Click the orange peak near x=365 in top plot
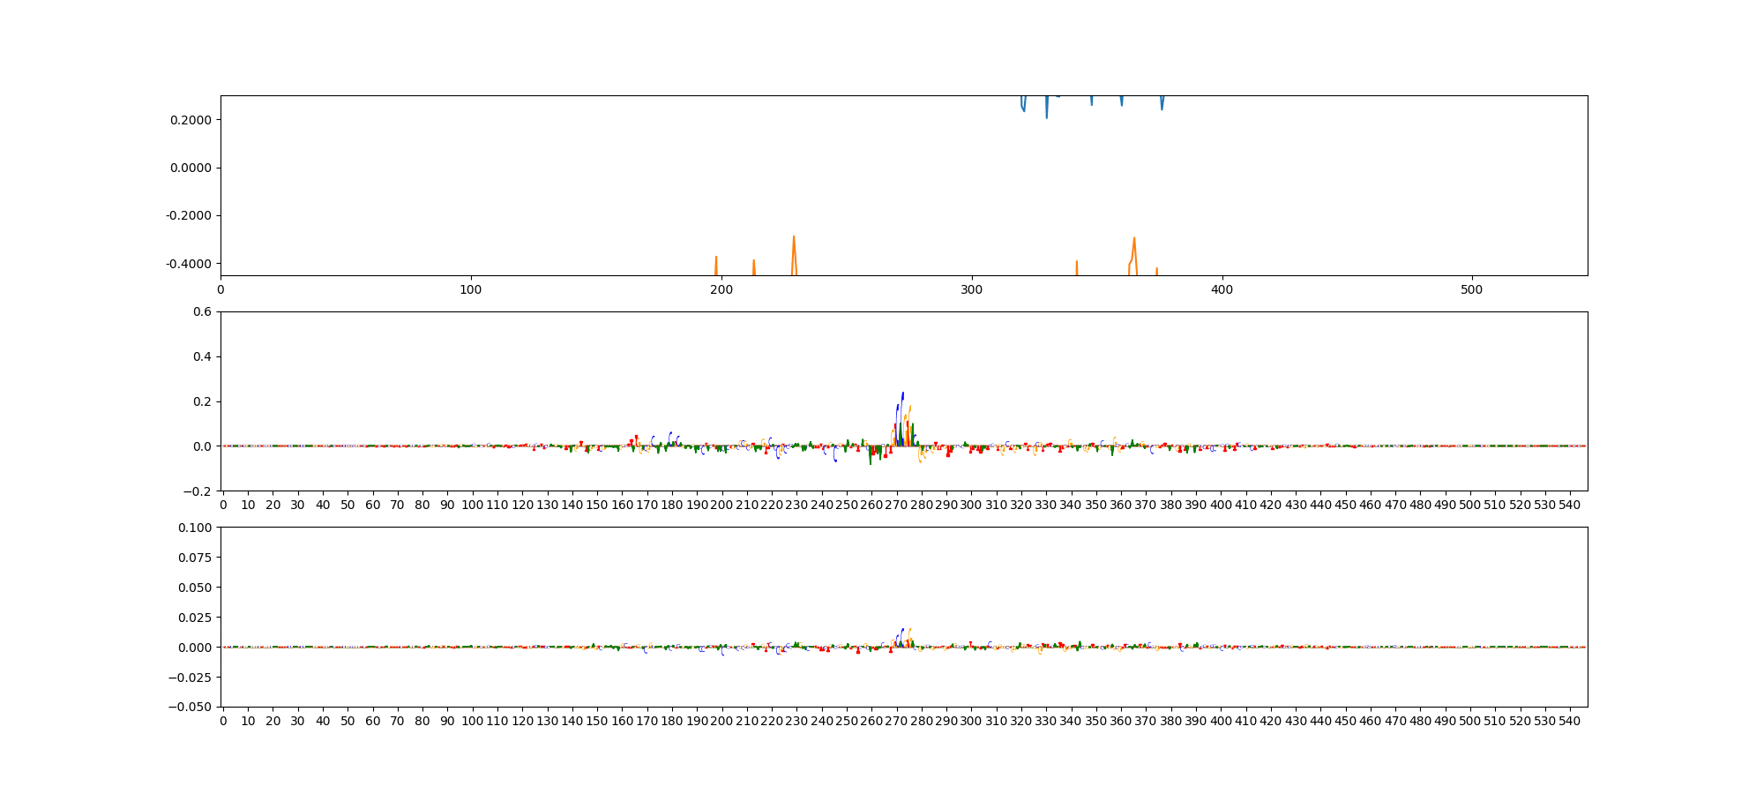 pos(1134,241)
